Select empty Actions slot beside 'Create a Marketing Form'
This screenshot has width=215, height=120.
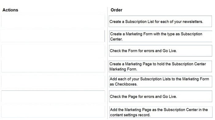(x=53, y=36)
